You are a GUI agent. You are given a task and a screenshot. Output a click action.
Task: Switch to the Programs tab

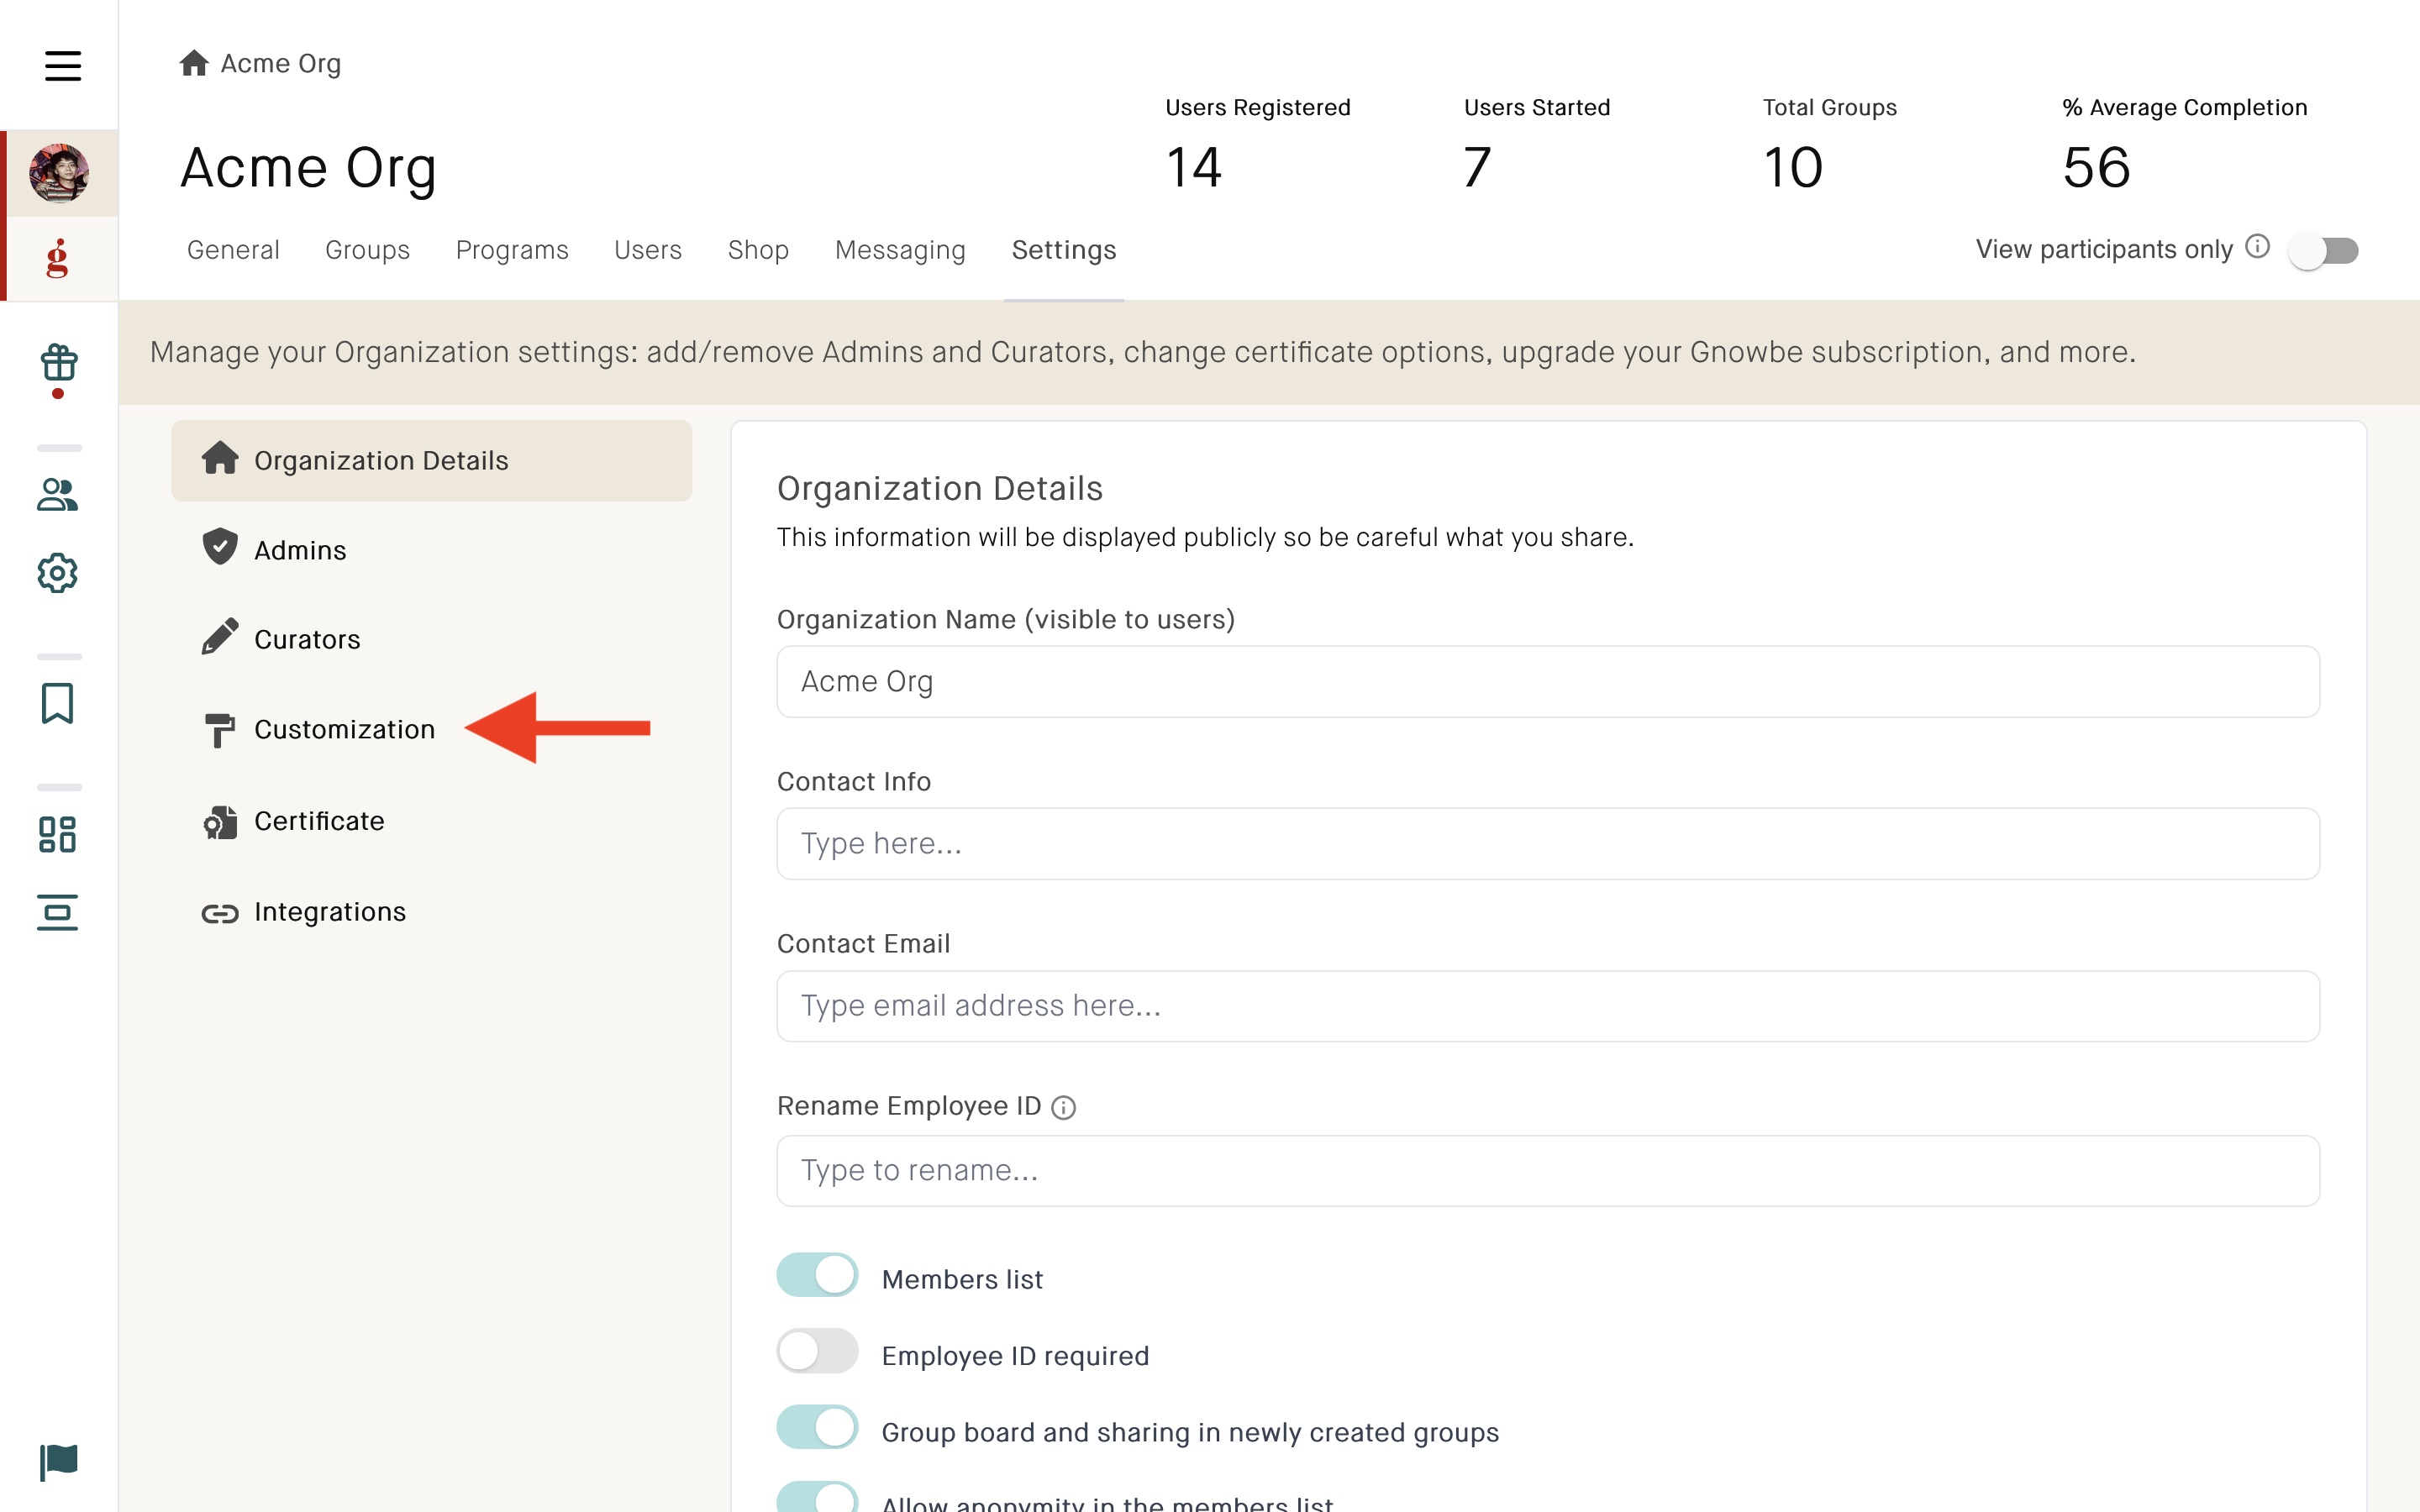[512, 250]
